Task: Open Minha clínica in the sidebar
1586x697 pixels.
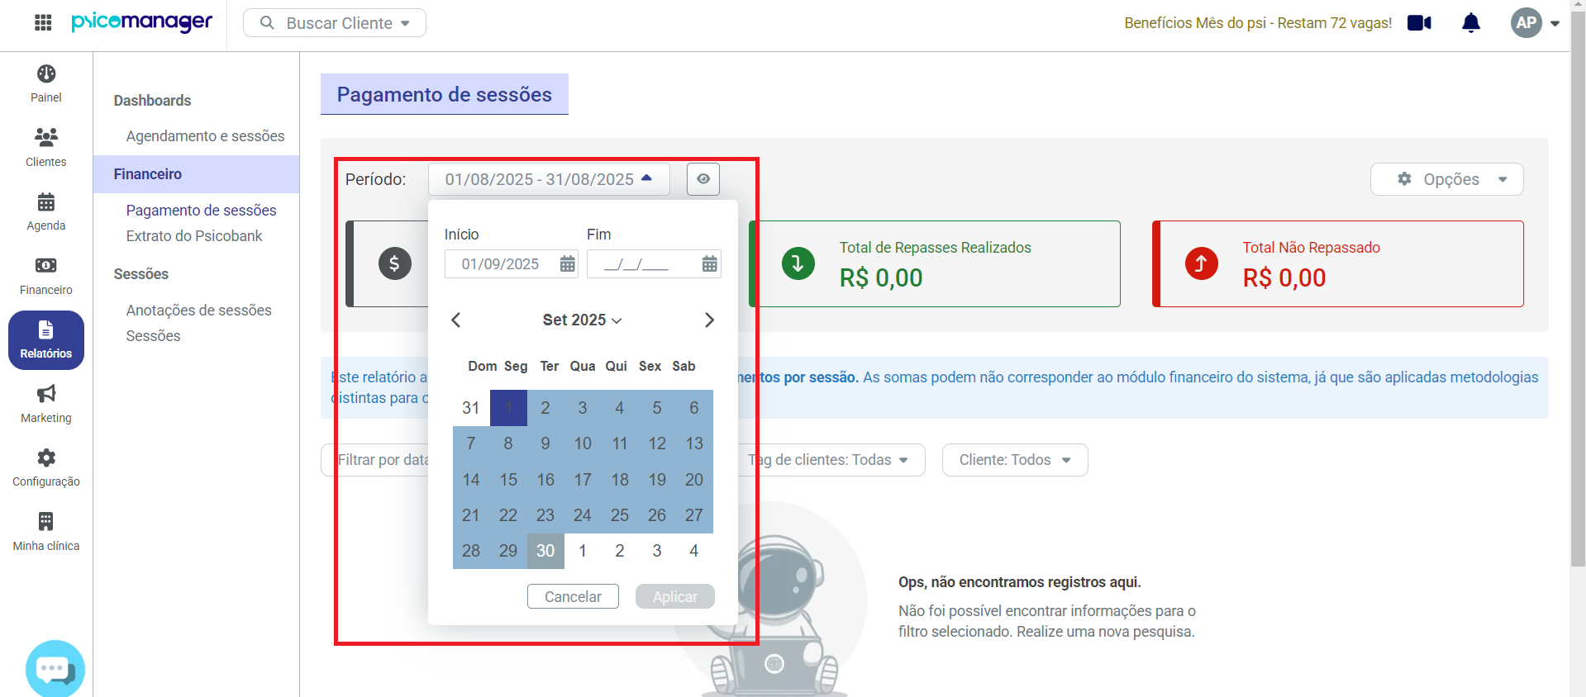Action: point(46,532)
